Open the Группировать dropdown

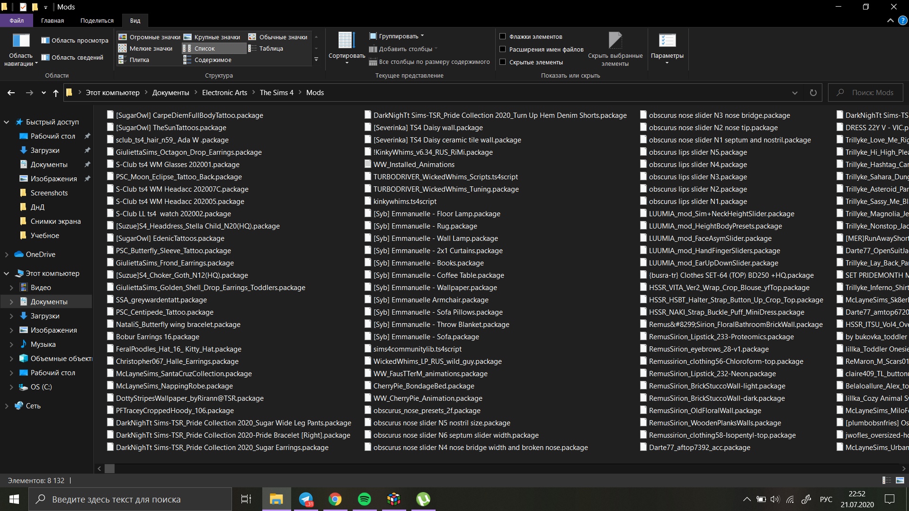tap(397, 36)
